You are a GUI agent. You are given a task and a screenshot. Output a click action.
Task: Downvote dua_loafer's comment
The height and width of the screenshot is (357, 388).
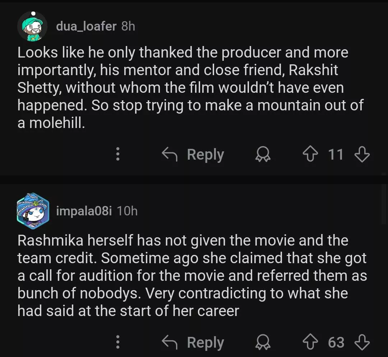(362, 155)
